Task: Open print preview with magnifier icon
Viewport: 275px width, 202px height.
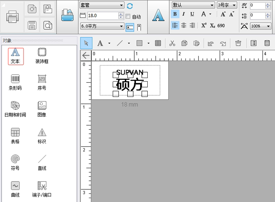Action: coord(48,25)
